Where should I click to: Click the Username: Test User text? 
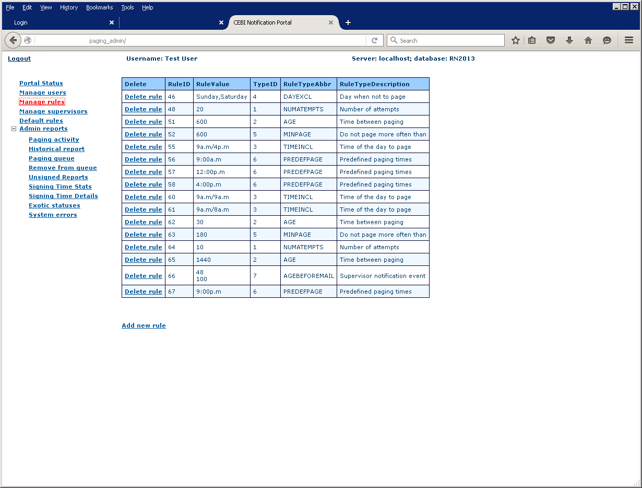[x=162, y=59]
